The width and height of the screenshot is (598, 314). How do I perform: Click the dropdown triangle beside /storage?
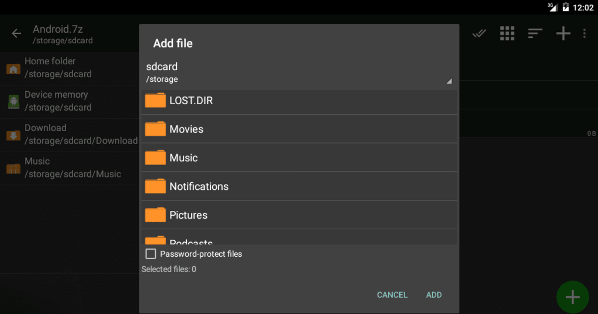[448, 80]
